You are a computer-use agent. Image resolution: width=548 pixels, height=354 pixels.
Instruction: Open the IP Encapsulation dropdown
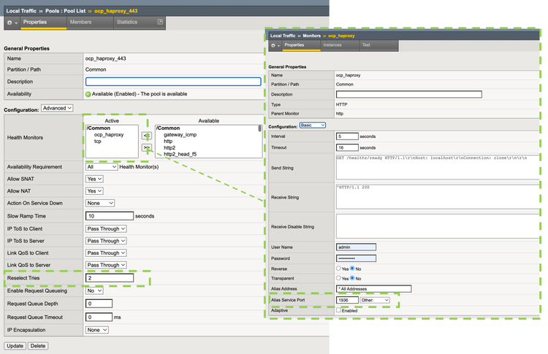coord(96,329)
